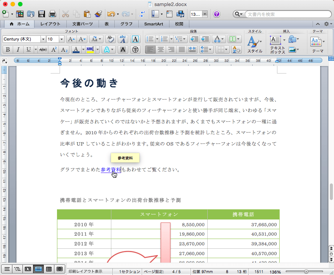Open the line spacing dropdown
Image resolution: width=334 pixels, height=275 pixels.
click(x=206, y=50)
